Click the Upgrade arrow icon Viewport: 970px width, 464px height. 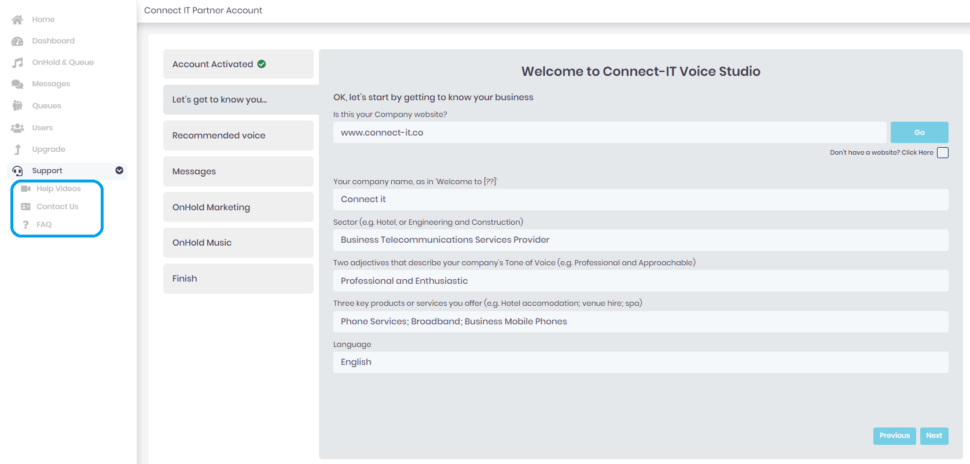(17, 149)
